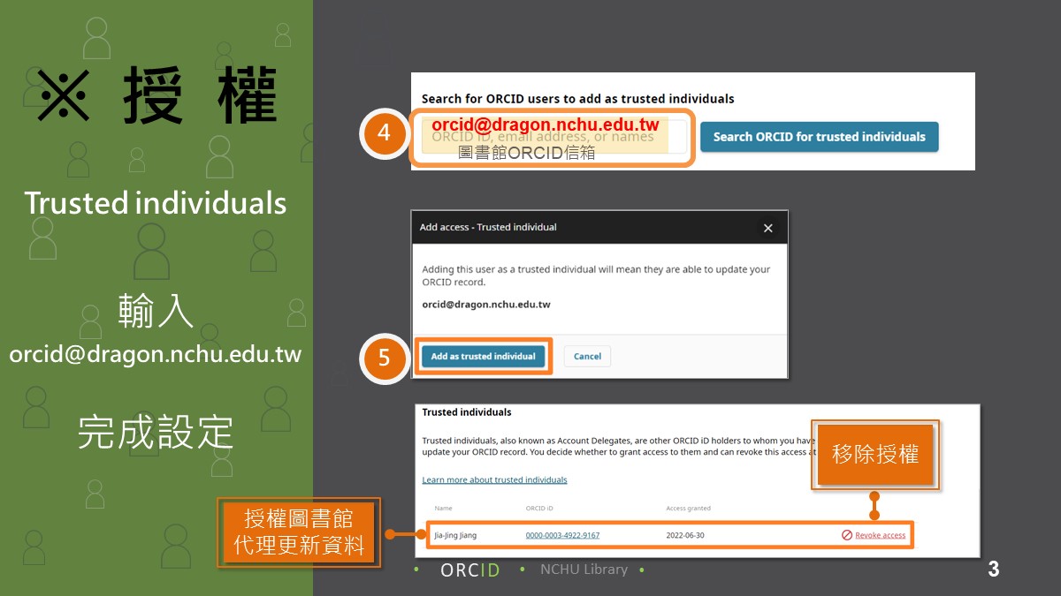Screen dimensions: 1061x596
Task: Click the ※ symbol in the title
Action: pyautogui.click(x=63, y=94)
